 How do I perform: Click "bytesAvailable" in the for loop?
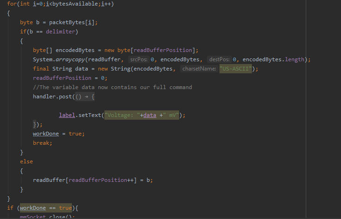point(75,4)
